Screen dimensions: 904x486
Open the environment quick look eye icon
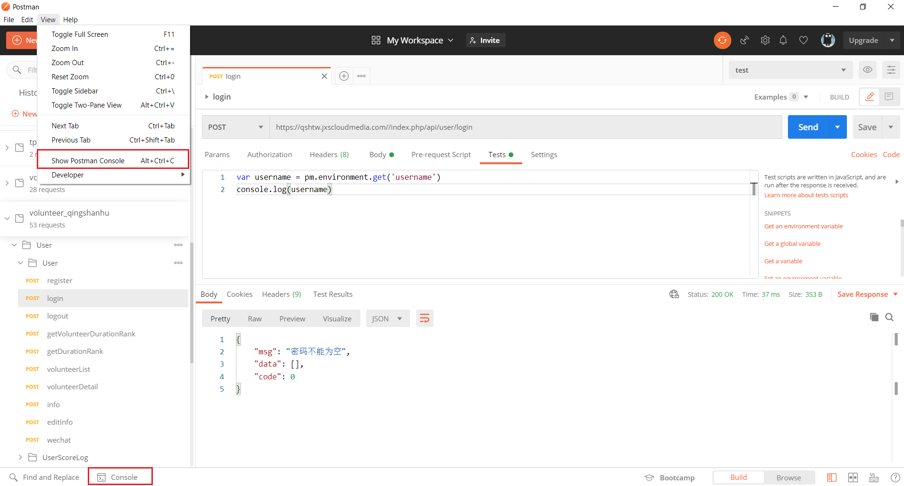(x=867, y=70)
